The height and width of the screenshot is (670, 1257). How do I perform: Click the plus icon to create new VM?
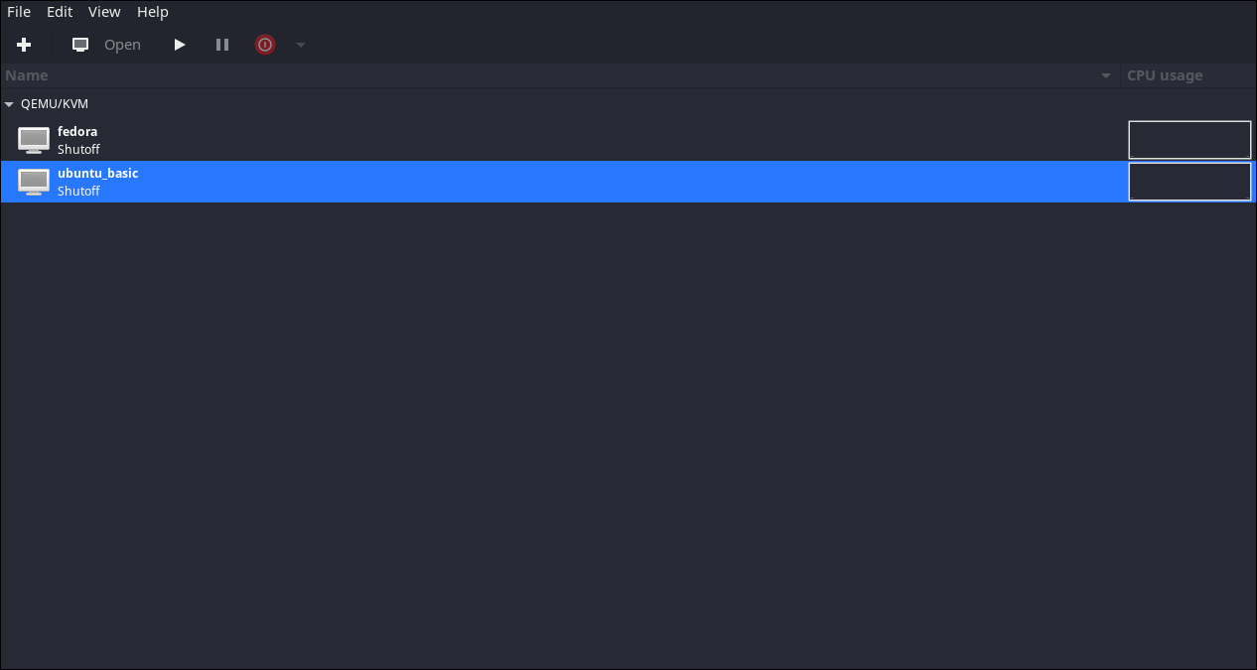(x=25, y=45)
